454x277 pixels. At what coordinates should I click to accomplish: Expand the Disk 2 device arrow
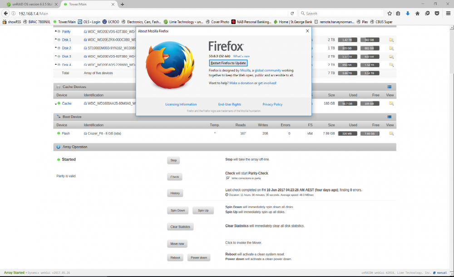coord(55,48)
